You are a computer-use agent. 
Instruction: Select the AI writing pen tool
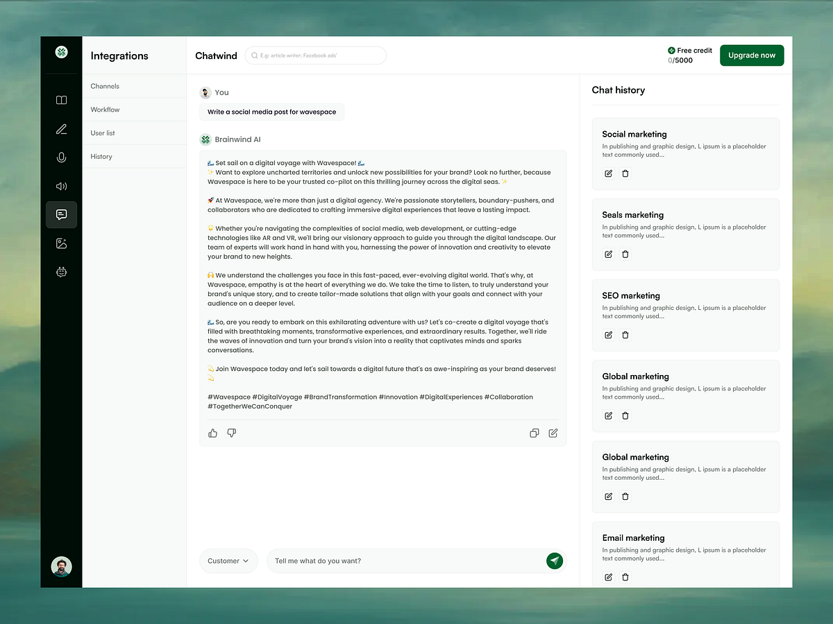[61, 129]
